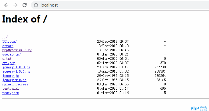The height and width of the screenshot is (111, 209).
Task: Click the PhP study logo
Action: pyautogui.click(x=199, y=108)
